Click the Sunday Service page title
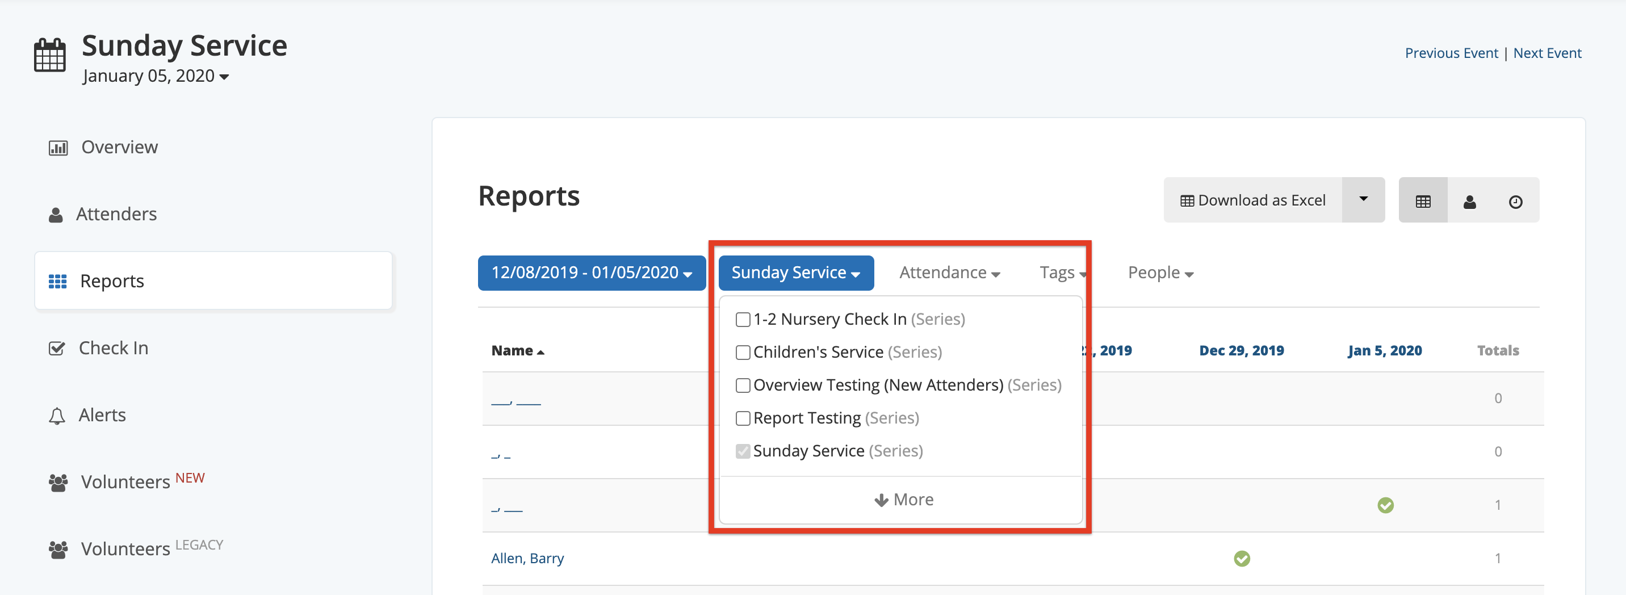 185,46
